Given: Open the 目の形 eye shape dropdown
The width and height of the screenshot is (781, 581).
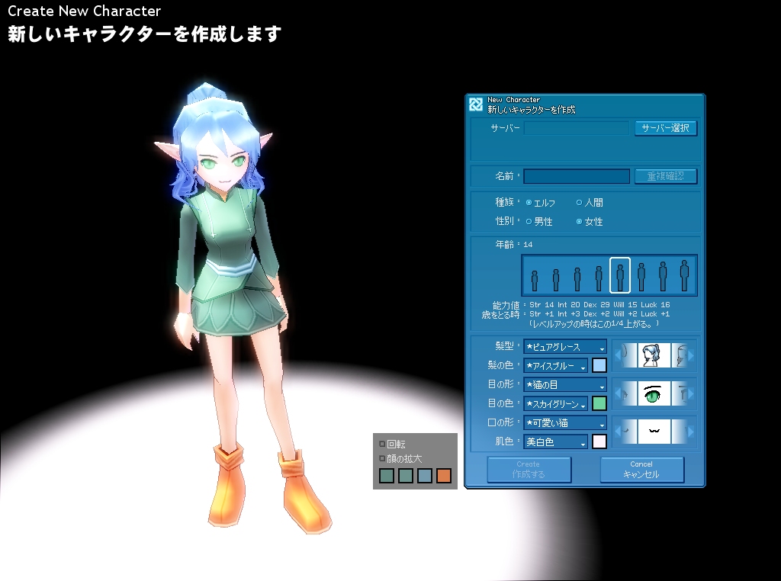Looking at the screenshot, I should pyautogui.click(x=565, y=385).
